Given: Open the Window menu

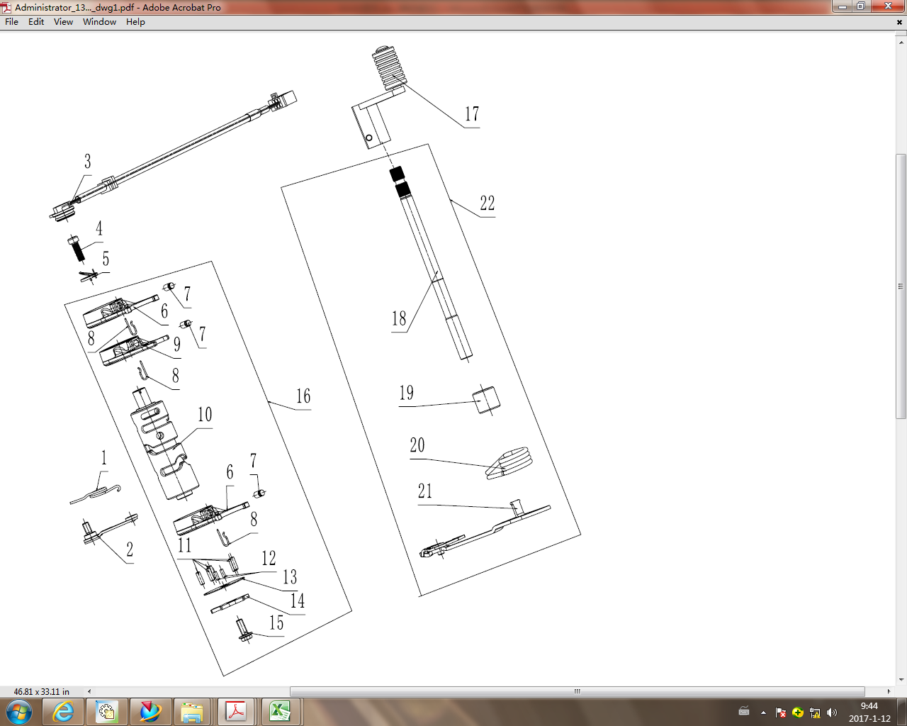Looking at the screenshot, I should (x=99, y=22).
